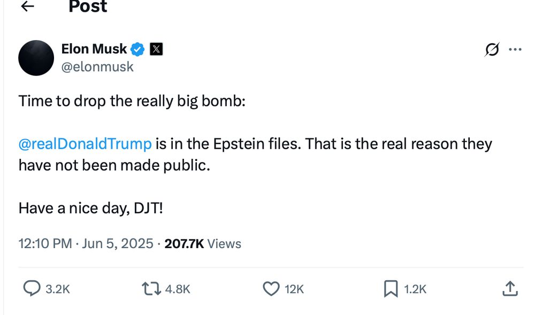Click the 4.8K reposts count
Viewport: 535px width, 315px height.
point(177,288)
